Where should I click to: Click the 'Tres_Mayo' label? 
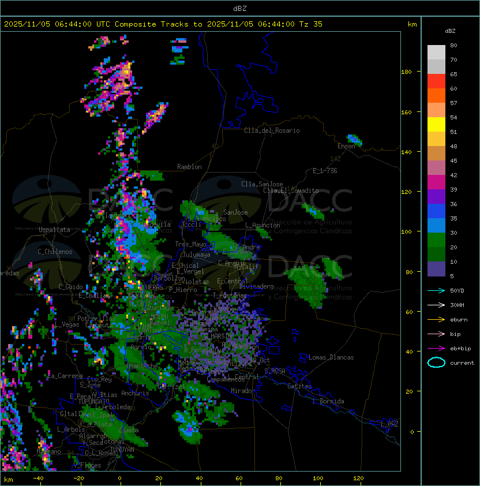[190, 244]
